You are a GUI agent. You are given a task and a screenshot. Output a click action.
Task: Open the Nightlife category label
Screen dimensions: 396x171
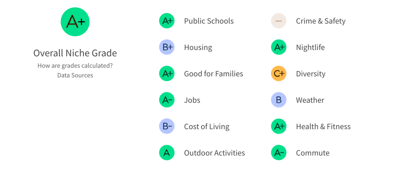click(x=310, y=47)
